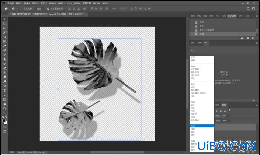Toggle the 显示变换控件 checkbox

[48, 8]
